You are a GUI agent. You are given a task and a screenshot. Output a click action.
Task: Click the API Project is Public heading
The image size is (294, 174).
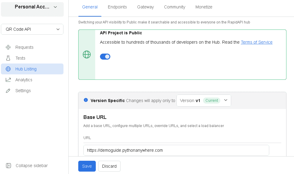click(121, 33)
